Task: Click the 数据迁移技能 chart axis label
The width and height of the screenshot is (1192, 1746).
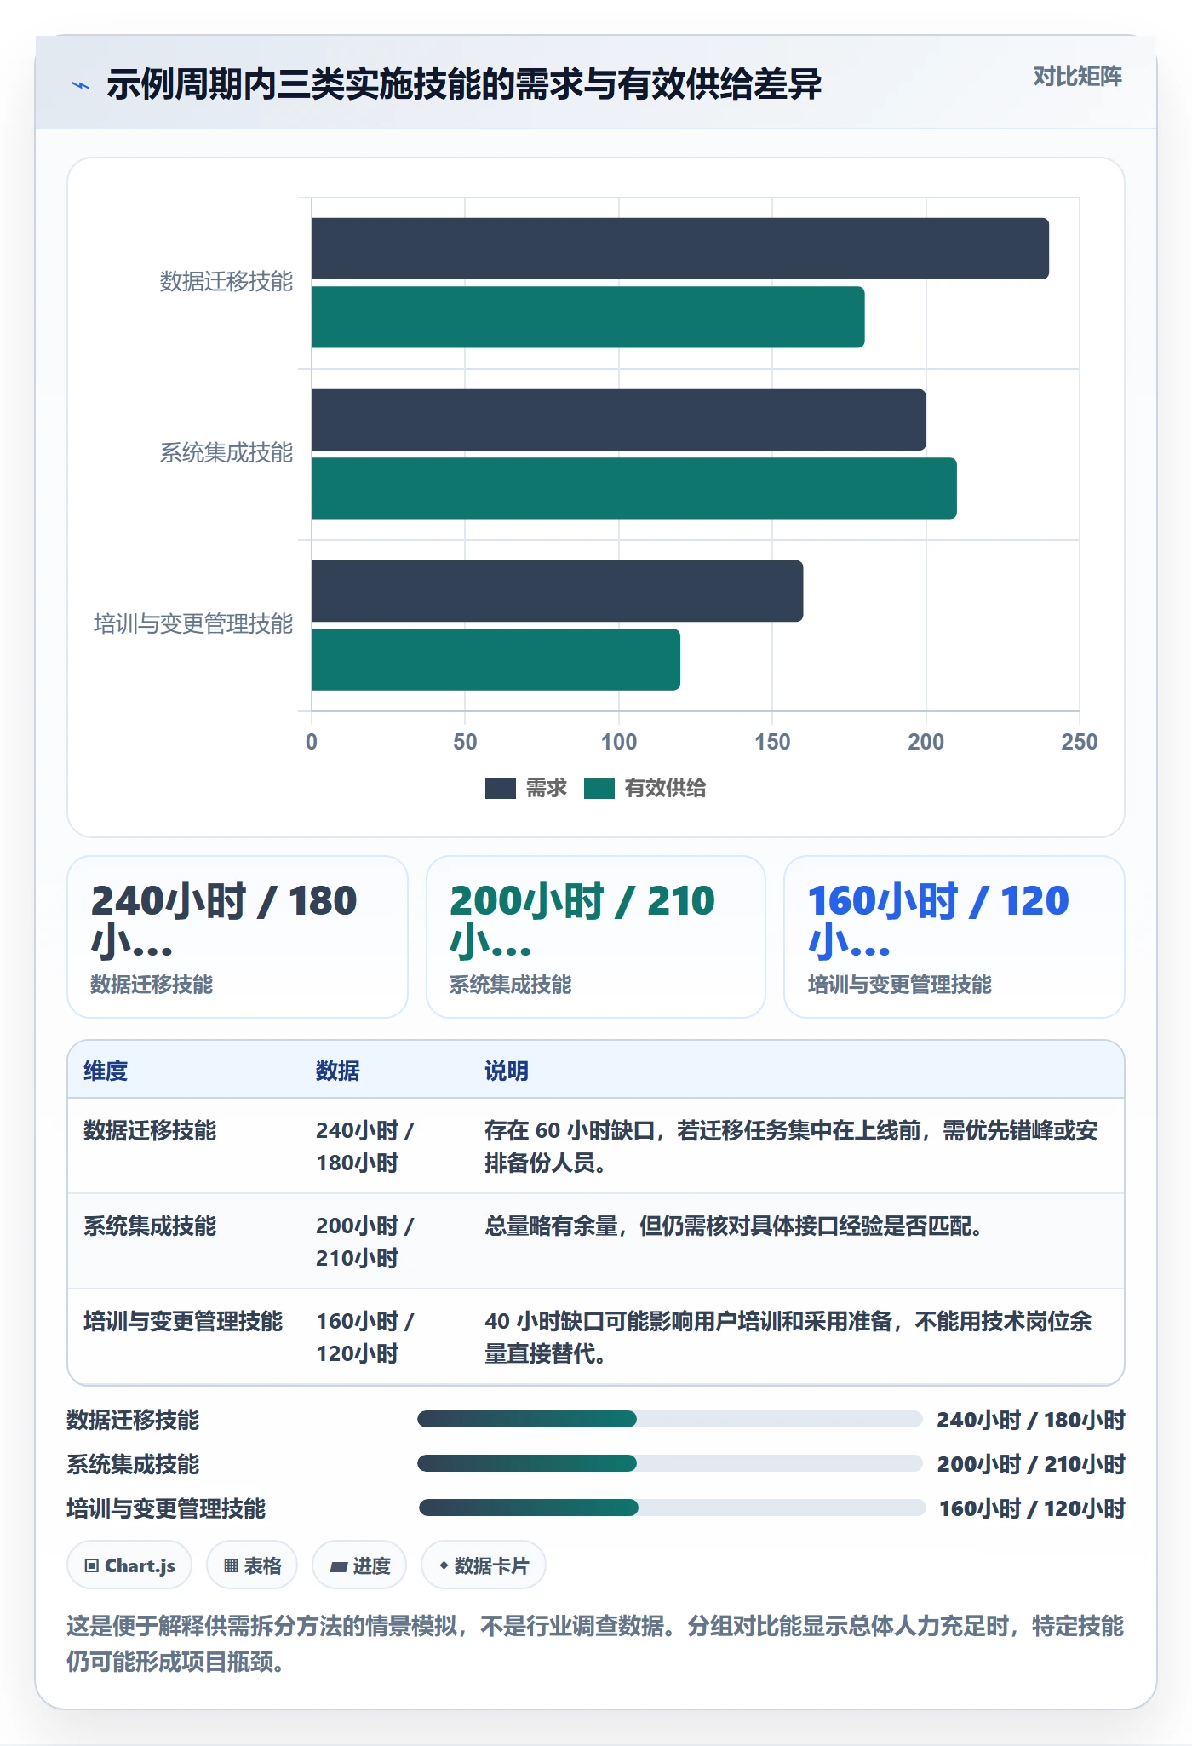Action: click(226, 282)
